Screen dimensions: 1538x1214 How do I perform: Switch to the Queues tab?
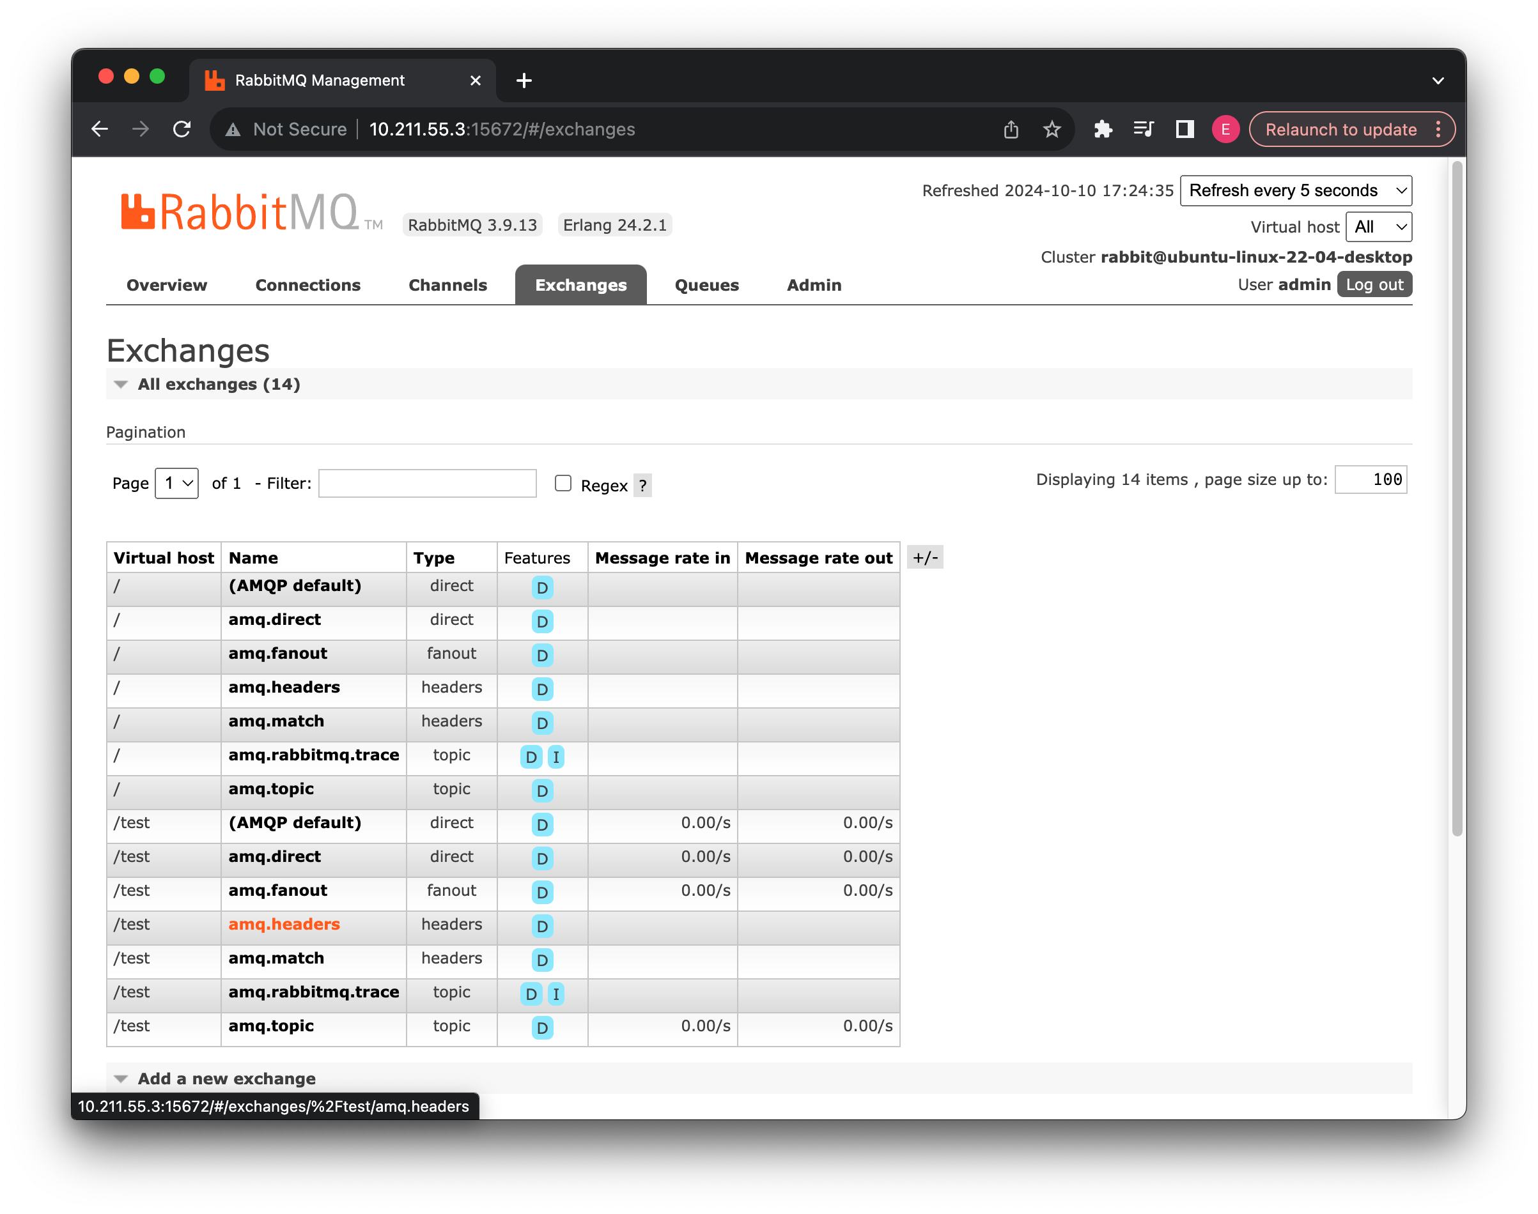point(706,285)
